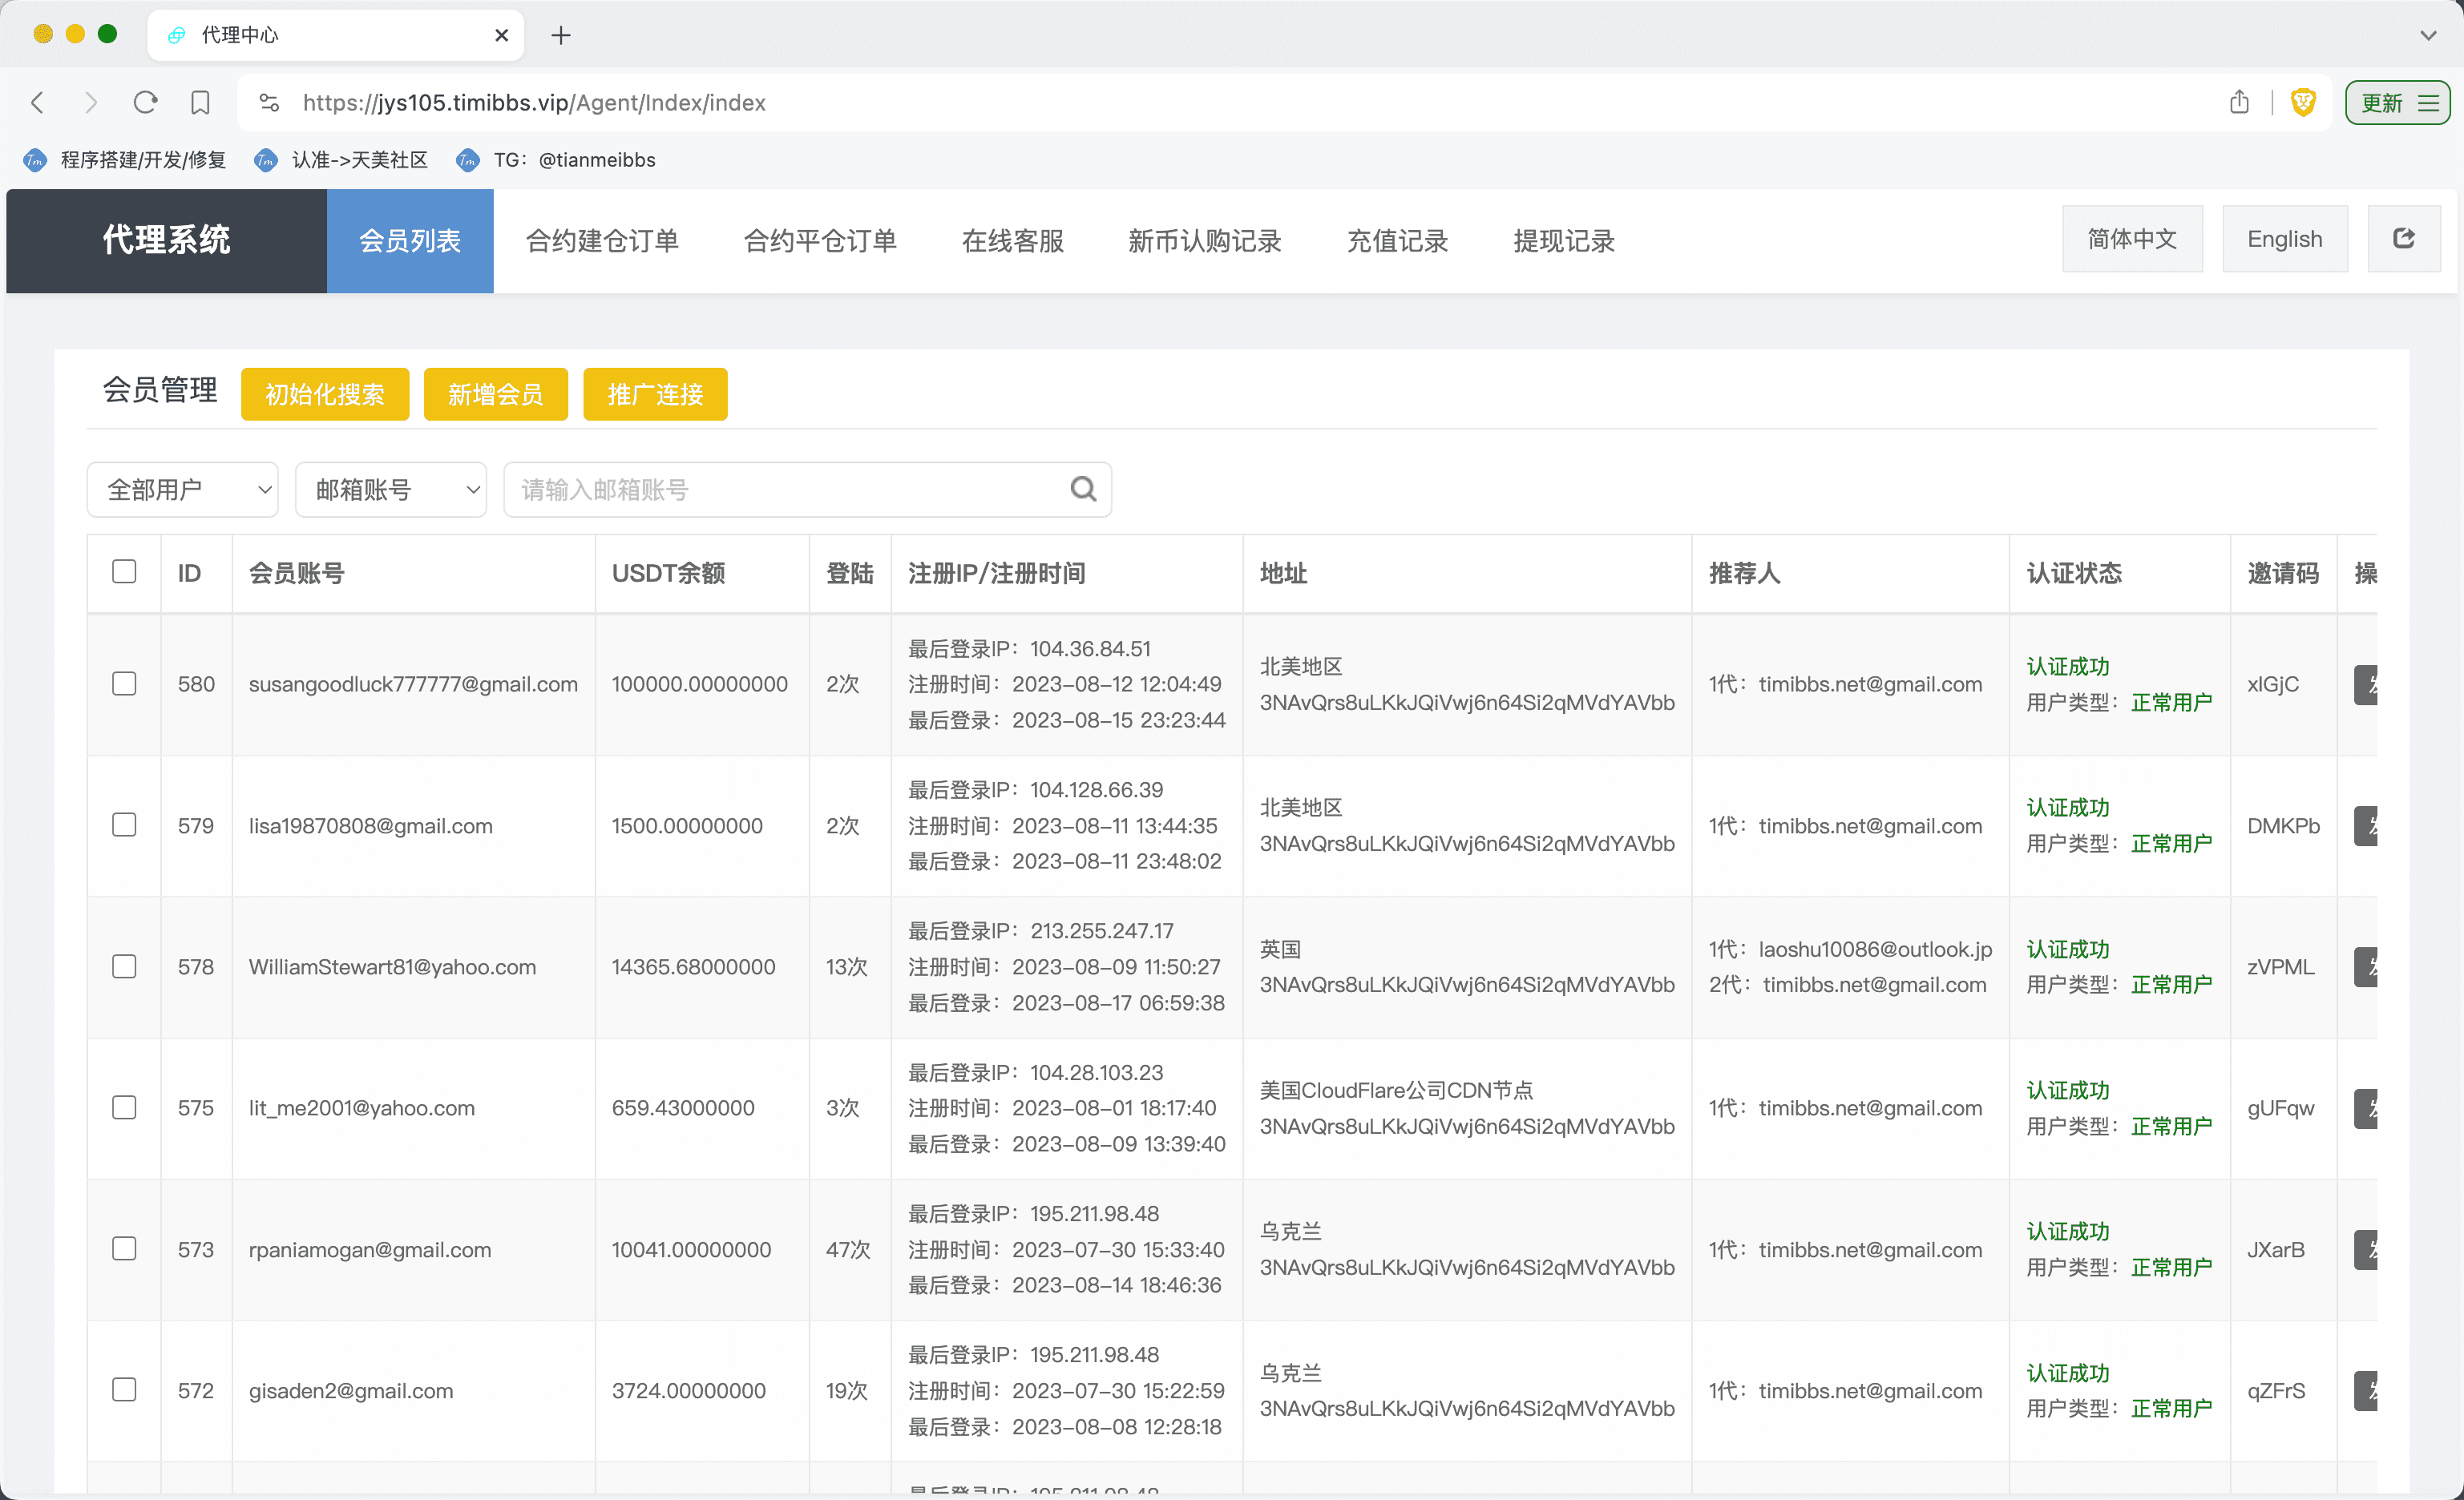Open the browser hamburger menu beside 更新
The height and width of the screenshot is (1500, 2464).
2428,103
